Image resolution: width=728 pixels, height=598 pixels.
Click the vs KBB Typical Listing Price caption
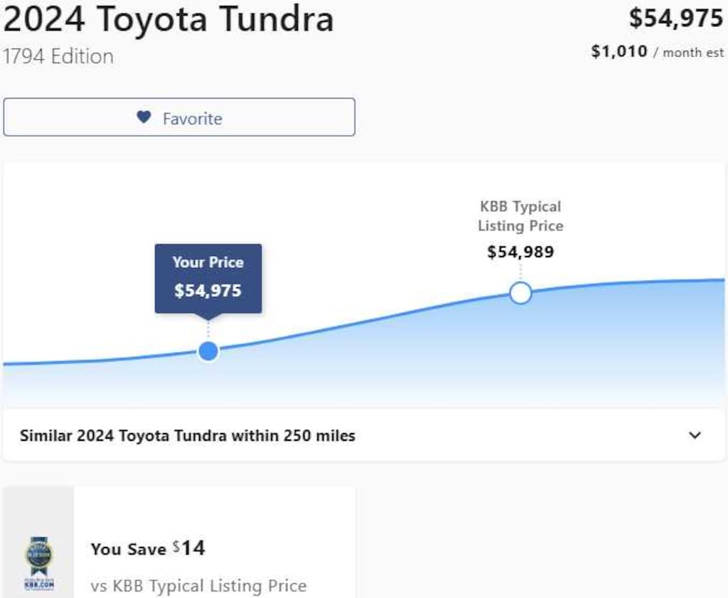pyautogui.click(x=198, y=586)
